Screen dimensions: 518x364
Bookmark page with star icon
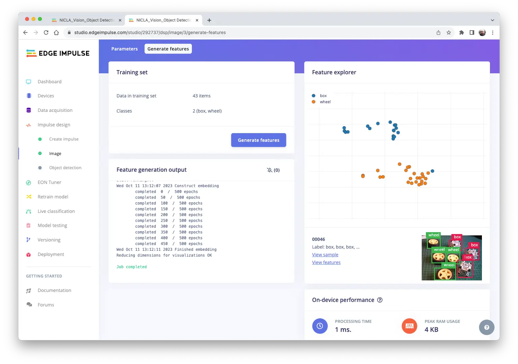coord(449,33)
